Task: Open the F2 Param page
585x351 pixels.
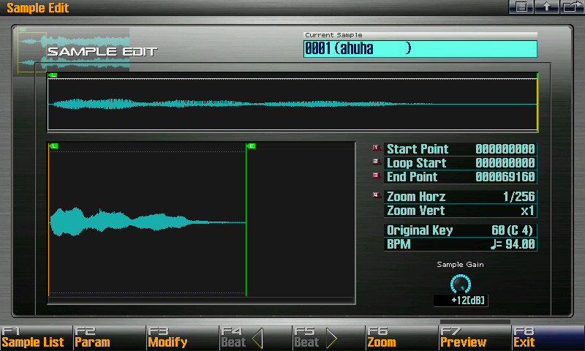Action: coord(109,338)
